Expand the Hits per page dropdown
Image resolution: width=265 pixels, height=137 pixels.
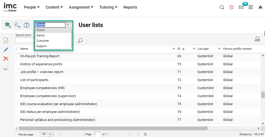point(50,134)
